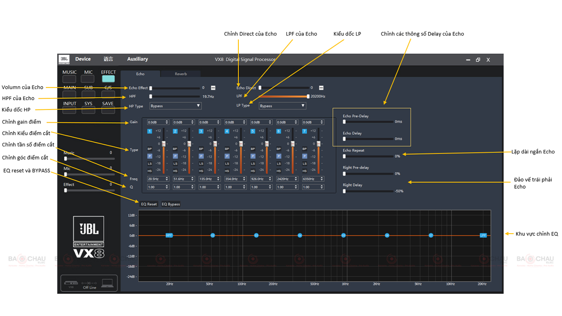Set band 3 filter type to HS
The image size is (562, 316).
pyautogui.click(x=201, y=171)
